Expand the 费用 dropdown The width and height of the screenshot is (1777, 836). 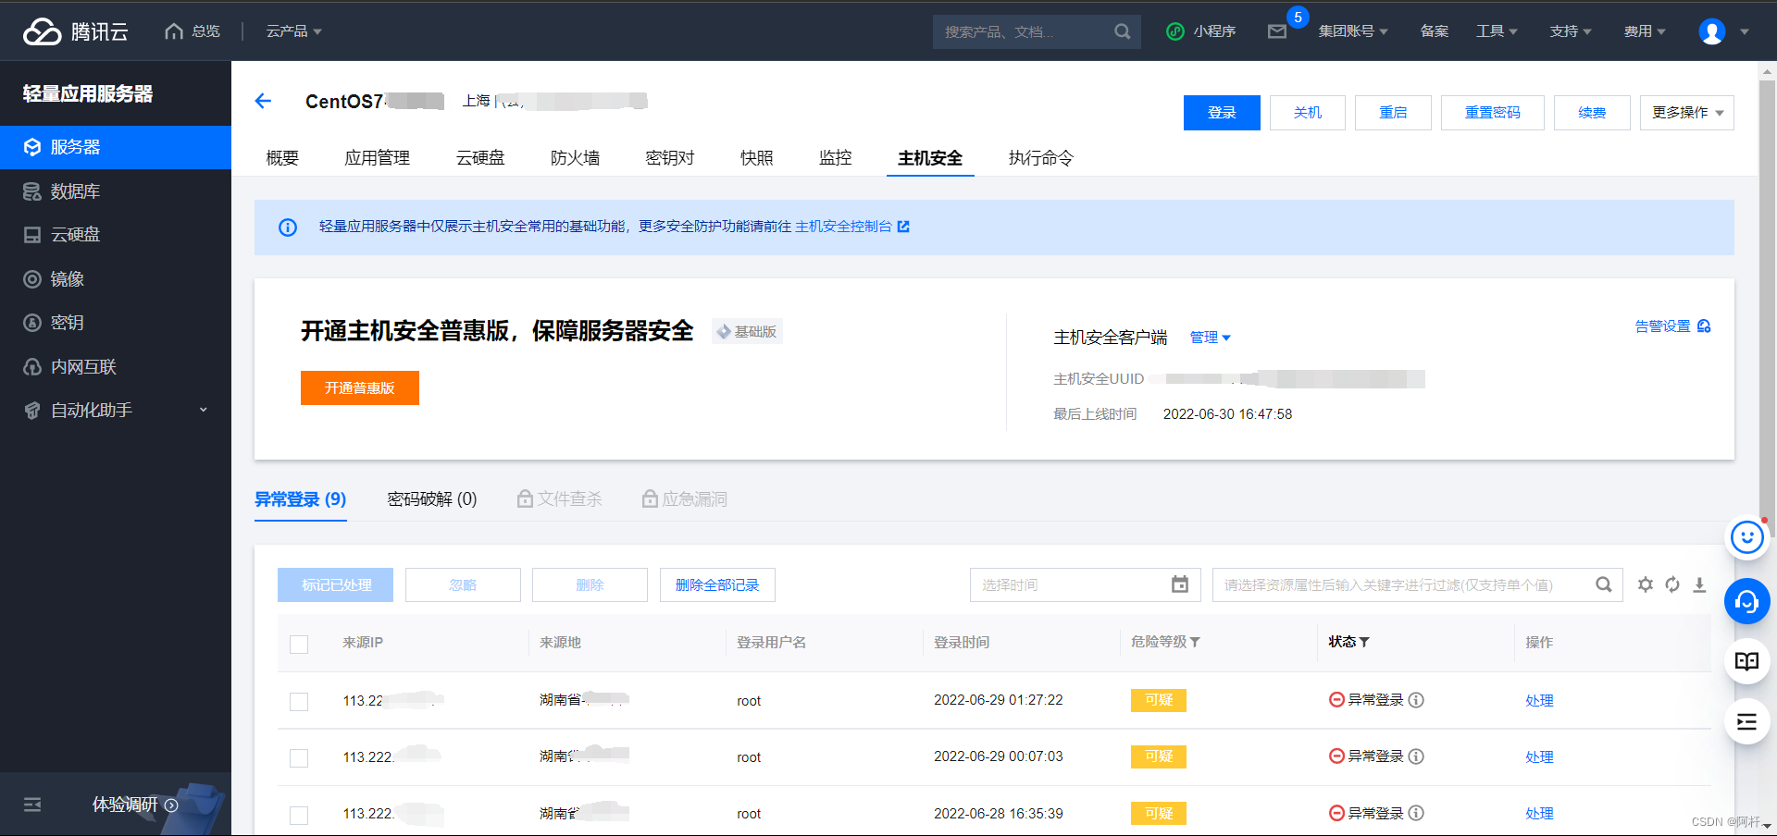click(x=1645, y=31)
